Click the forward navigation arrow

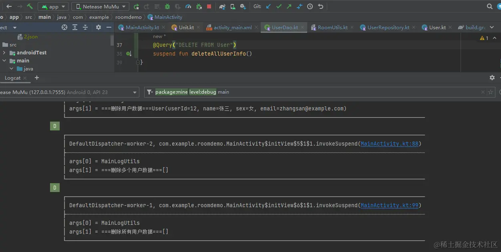click(x=19, y=6)
